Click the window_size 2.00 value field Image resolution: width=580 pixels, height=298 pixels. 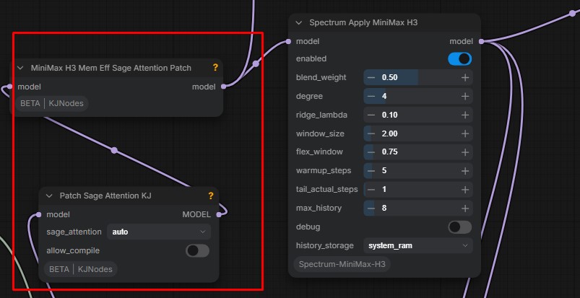point(418,133)
